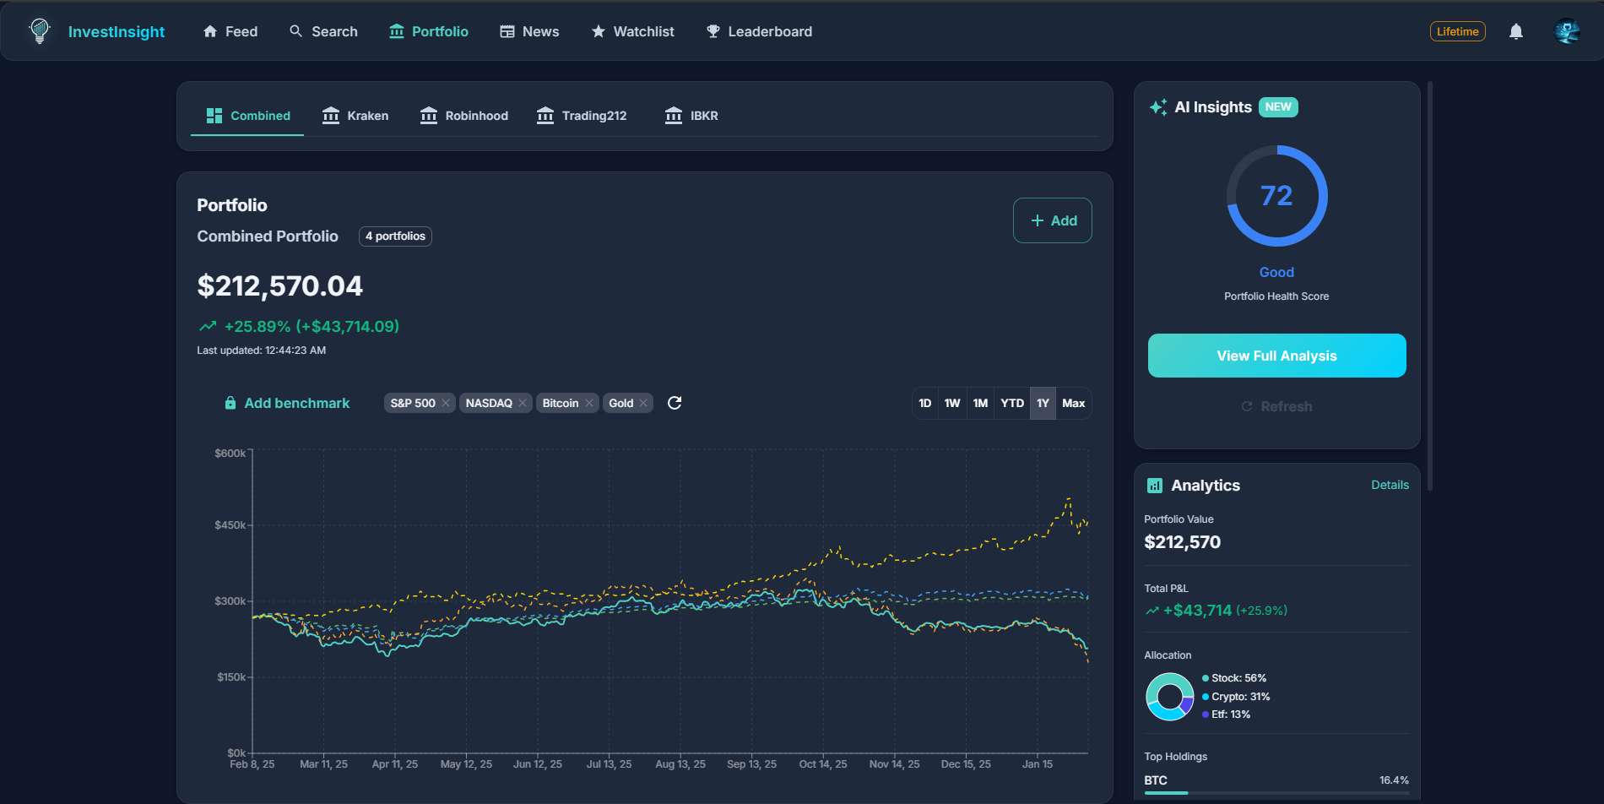Screen dimensions: 1604x804
Task: Click the notification bell icon
Action: 1515,30
